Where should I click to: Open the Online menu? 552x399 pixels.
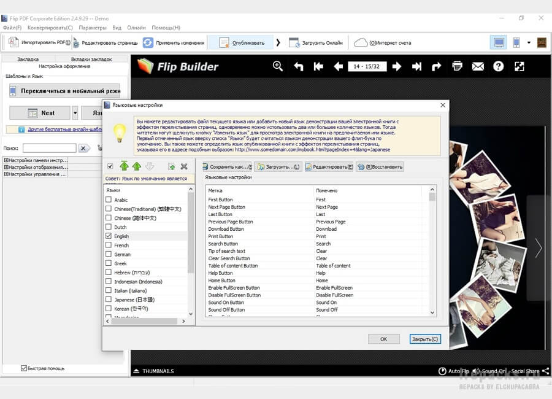point(136,28)
